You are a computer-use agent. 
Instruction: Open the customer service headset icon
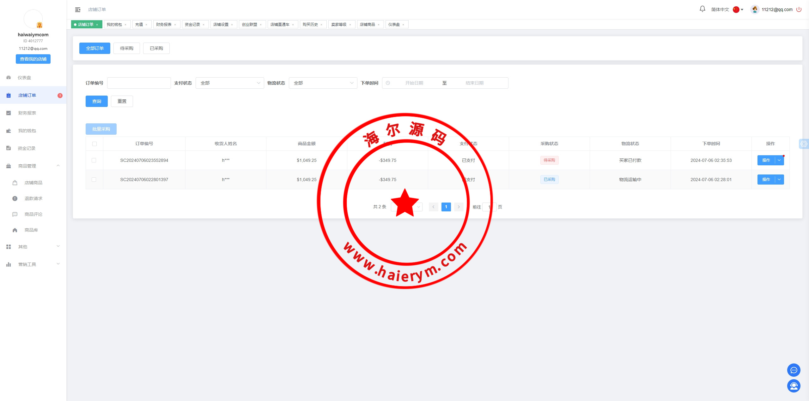(x=794, y=386)
